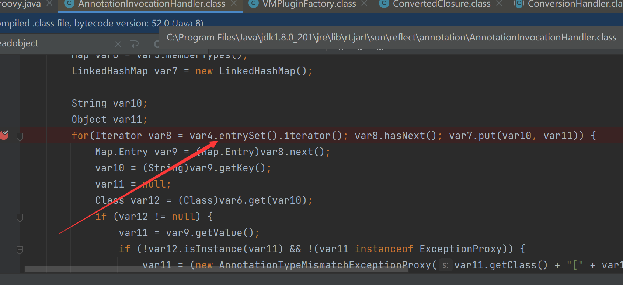Close the AnnotationInvocationHandler.class tab
Viewport: 623px width, 285px height.
pyautogui.click(x=234, y=4)
